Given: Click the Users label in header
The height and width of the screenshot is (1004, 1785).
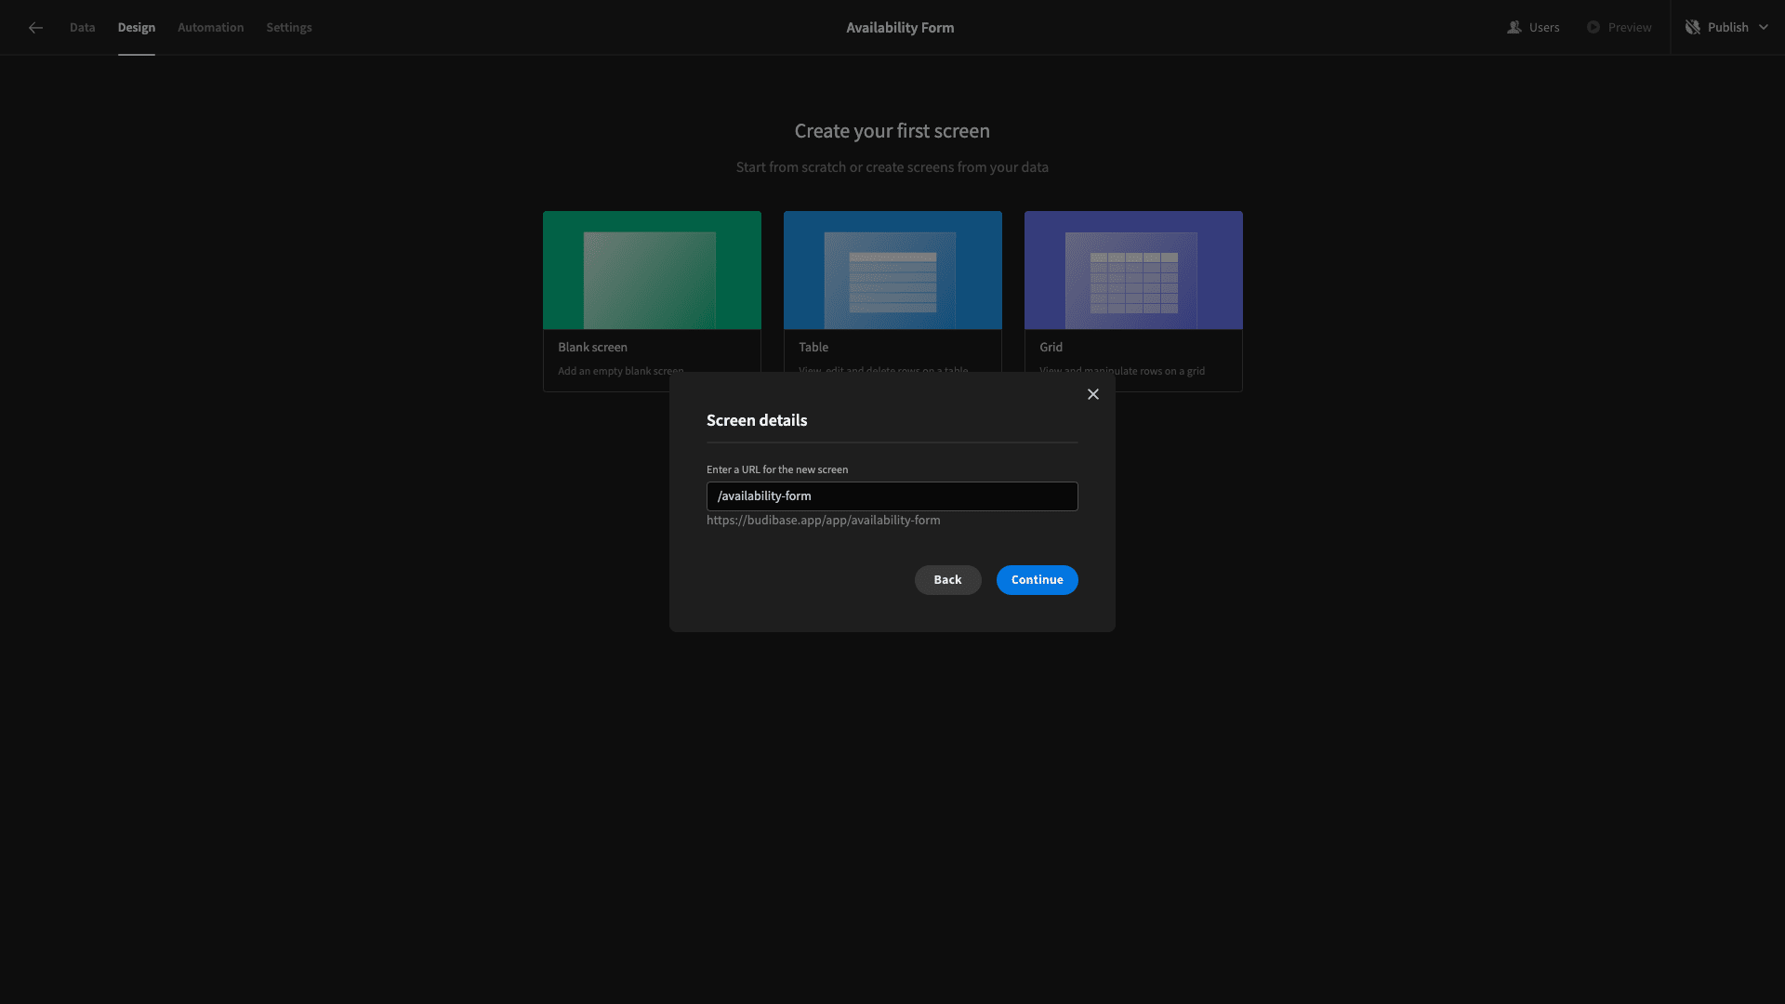Looking at the screenshot, I should [x=1544, y=28].
